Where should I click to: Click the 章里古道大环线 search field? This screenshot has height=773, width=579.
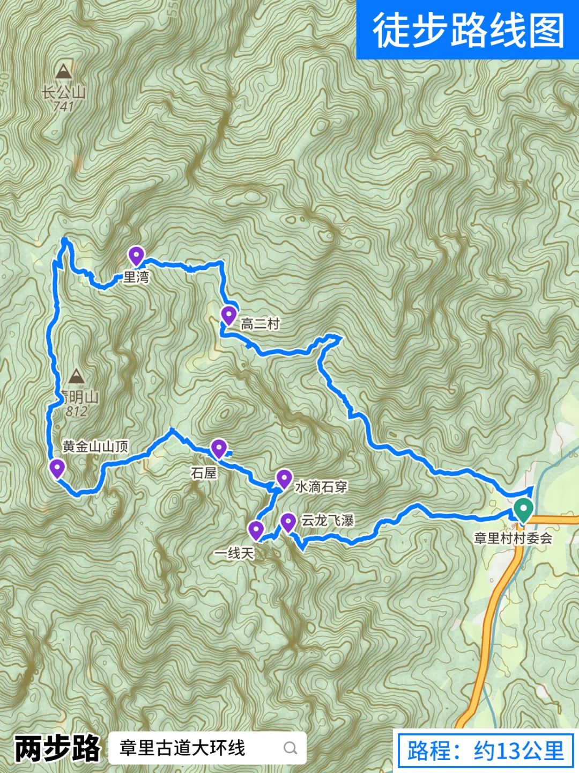[207, 748]
